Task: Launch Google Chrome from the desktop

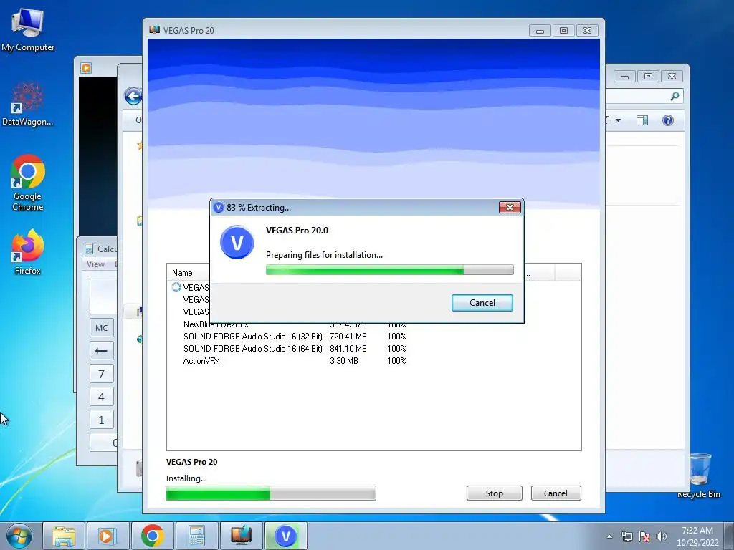Action: [x=28, y=183]
